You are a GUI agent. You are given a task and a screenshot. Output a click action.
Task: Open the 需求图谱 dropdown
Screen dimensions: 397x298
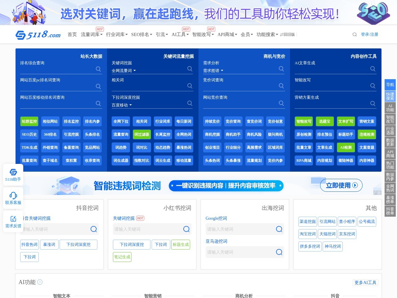213,71
